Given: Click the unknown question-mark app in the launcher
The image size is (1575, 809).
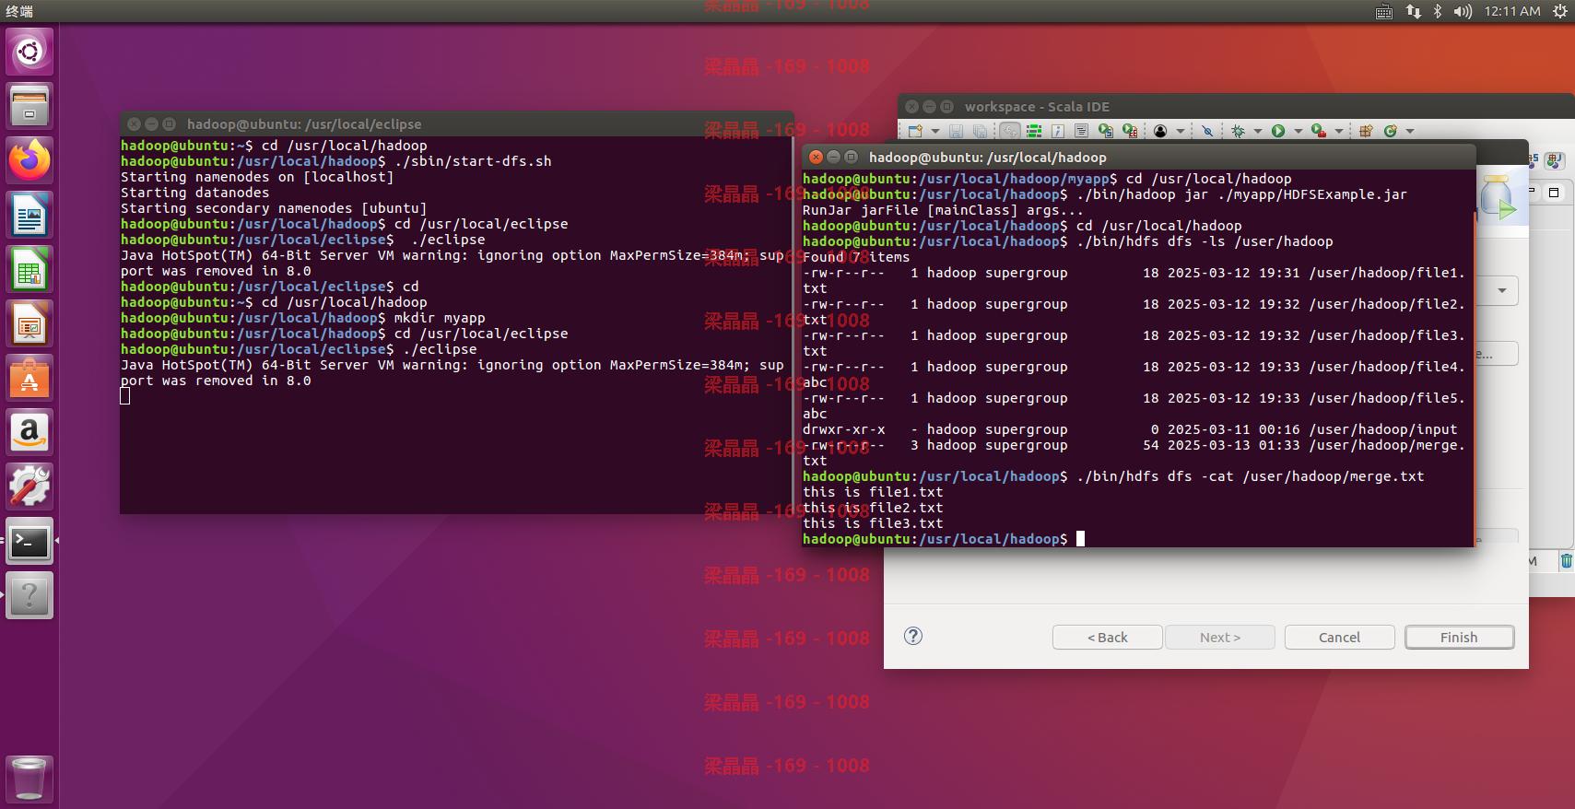Looking at the screenshot, I should click(29, 595).
